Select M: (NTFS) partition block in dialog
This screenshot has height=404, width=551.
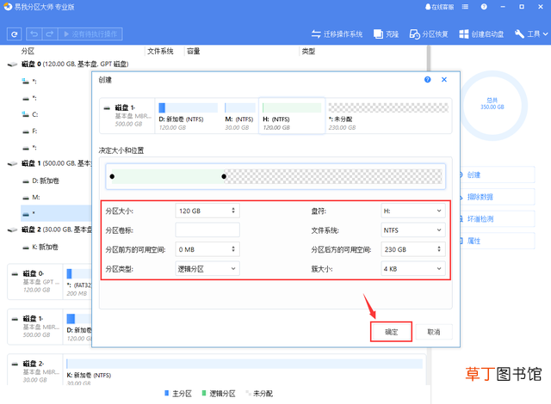click(240, 116)
